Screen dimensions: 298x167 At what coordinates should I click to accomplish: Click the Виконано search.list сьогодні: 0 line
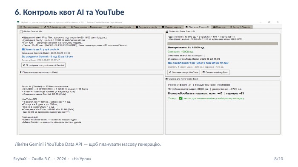[186, 56]
